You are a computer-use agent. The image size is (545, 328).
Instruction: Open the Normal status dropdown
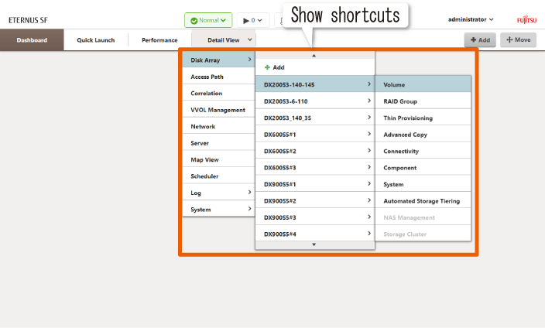tap(208, 20)
